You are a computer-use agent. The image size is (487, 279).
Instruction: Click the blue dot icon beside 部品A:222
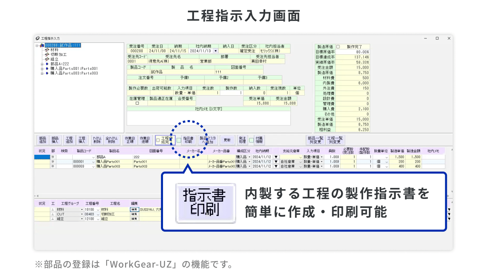(x=47, y=64)
